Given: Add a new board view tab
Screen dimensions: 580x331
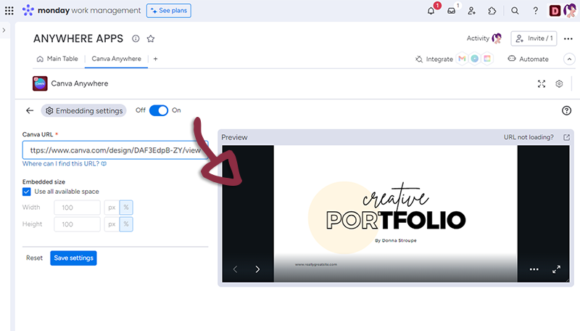Looking at the screenshot, I should point(155,59).
